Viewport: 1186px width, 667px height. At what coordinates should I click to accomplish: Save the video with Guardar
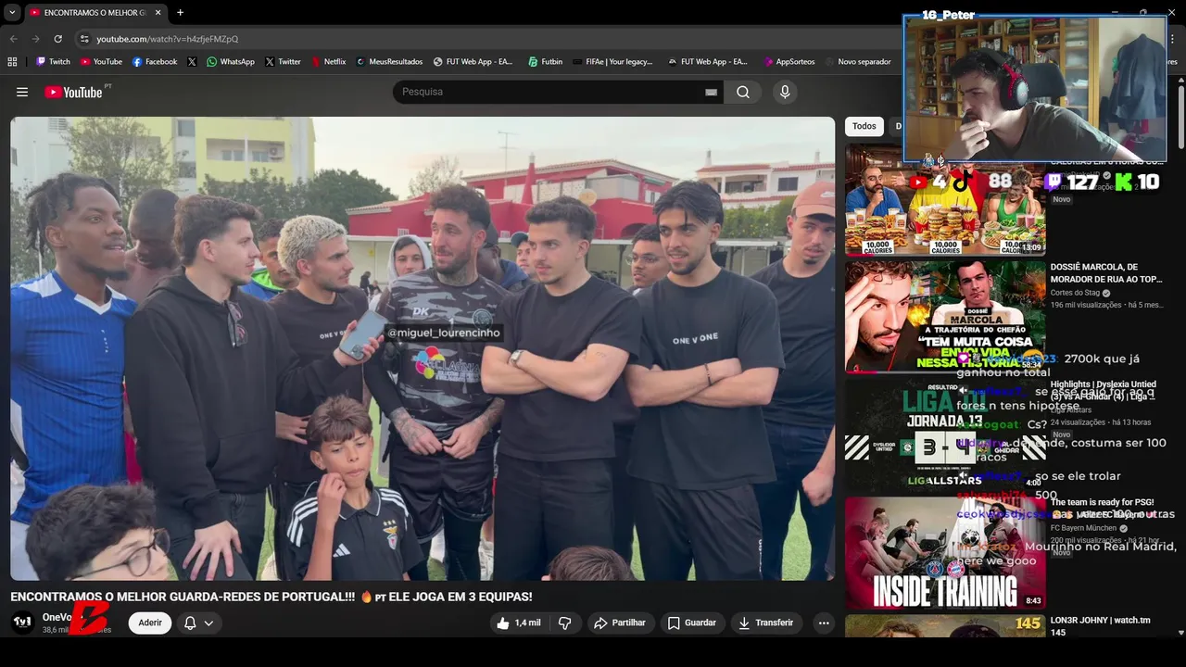[692, 623]
